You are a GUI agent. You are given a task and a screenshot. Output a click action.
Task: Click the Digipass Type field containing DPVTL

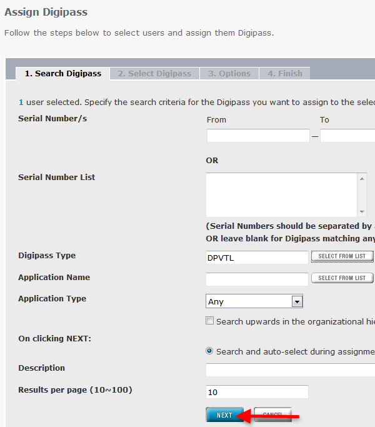pos(257,258)
